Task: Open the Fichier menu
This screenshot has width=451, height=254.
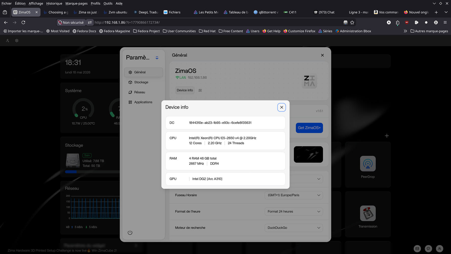Action: (x=7, y=4)
